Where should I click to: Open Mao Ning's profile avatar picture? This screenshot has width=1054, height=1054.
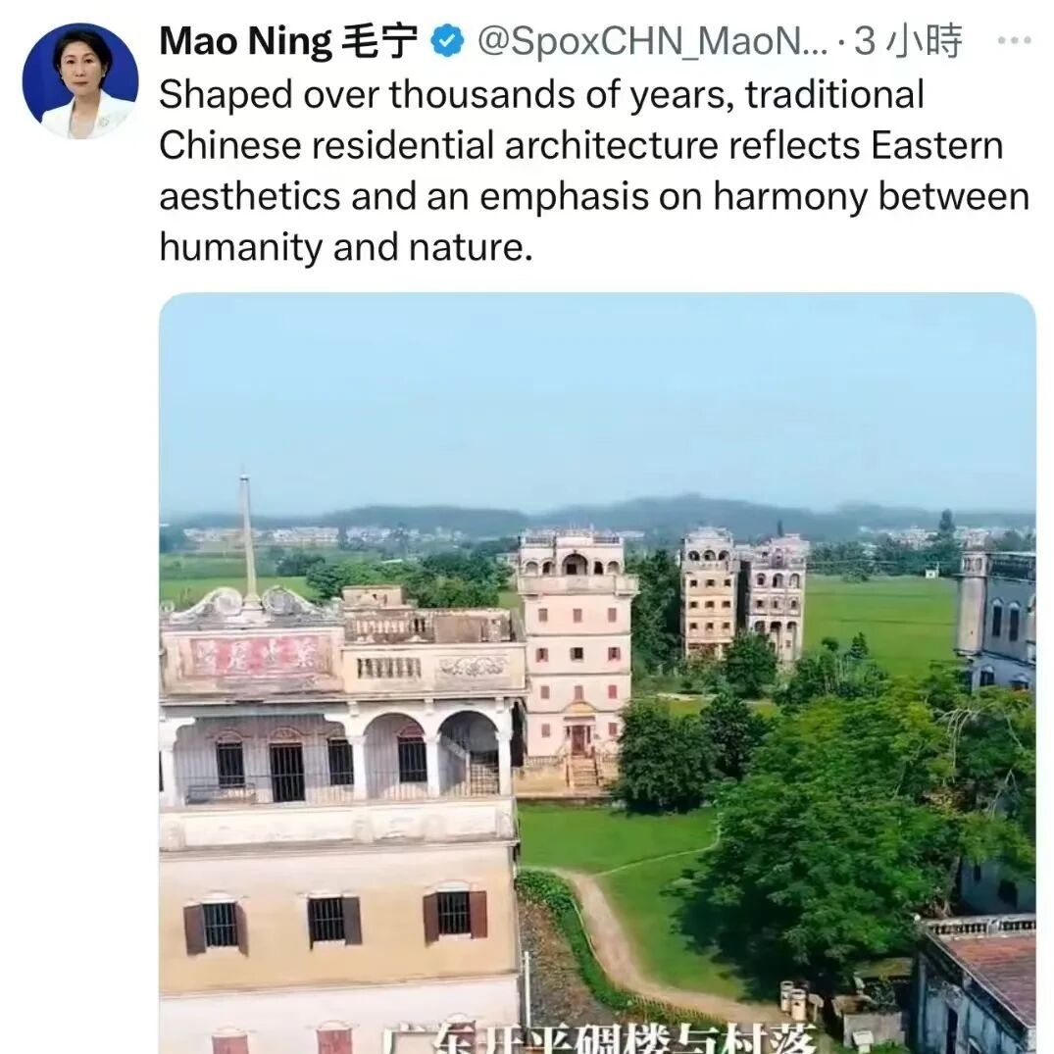[80, 81]
